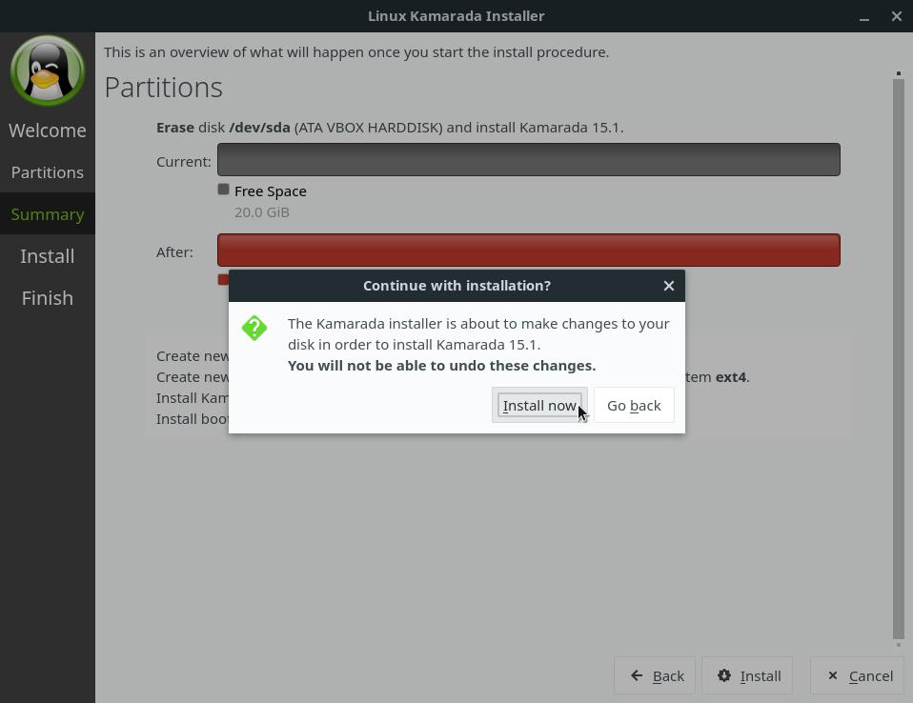Click the gray Current disk layout bar
The width and height of the screenshot is (913, 703).
click(528, 160)
